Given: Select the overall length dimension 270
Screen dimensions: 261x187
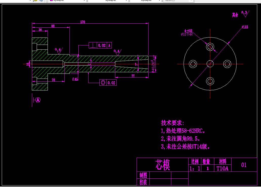Looking at the screenshot, I should 82,22.
